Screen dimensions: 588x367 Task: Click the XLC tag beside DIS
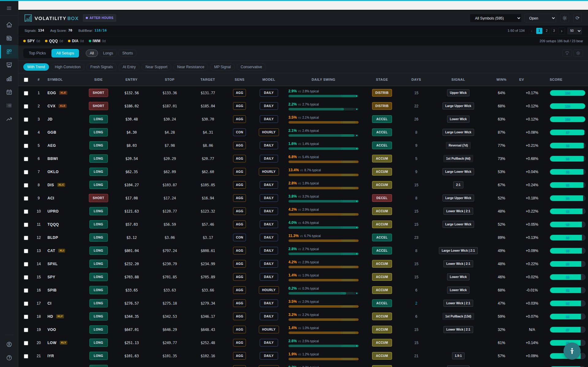pyautogui.click(x=61, y=185)
